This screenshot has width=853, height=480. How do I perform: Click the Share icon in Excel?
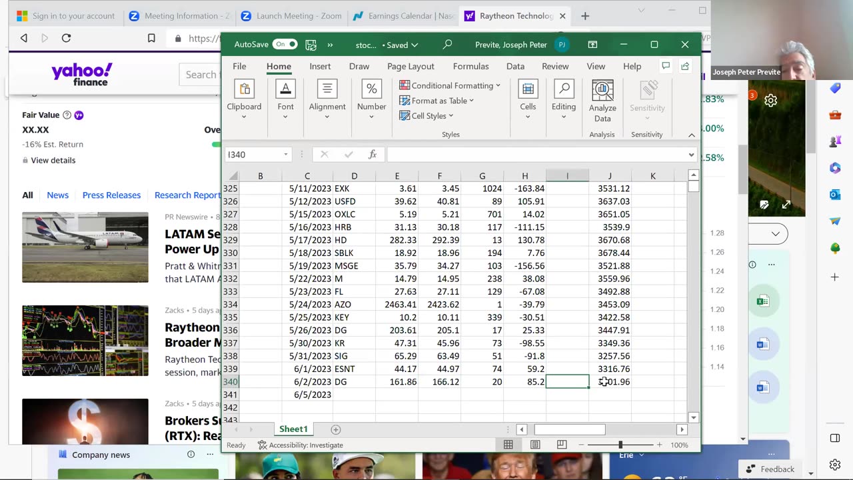click(x=685, y=66)
